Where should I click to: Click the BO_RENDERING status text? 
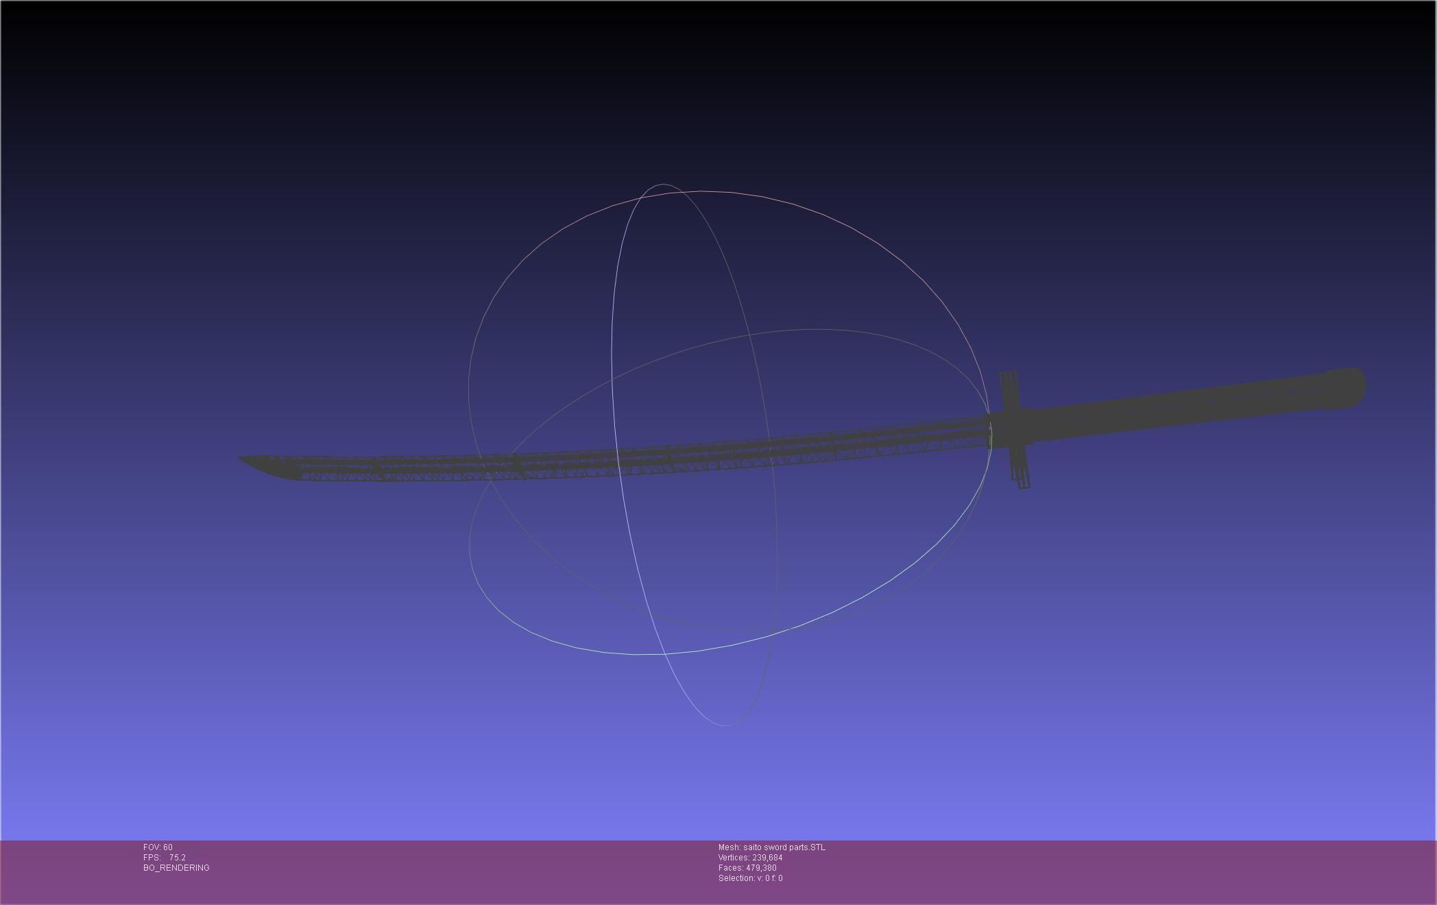click(x=176, y=868)
